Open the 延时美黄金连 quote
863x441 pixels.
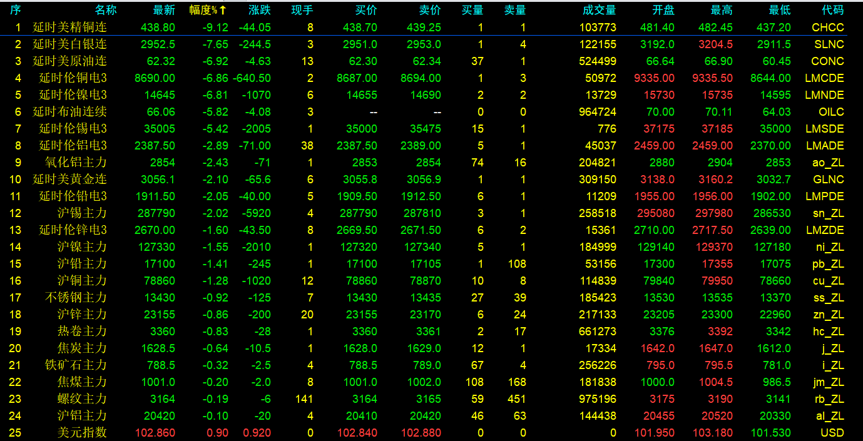pos(69,180)
